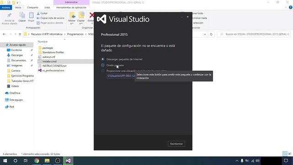Click 'Pegar acceso directo' command

(50, 22)
